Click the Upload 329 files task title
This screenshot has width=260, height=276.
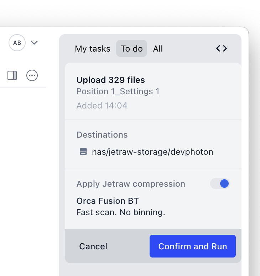(110, 80)
